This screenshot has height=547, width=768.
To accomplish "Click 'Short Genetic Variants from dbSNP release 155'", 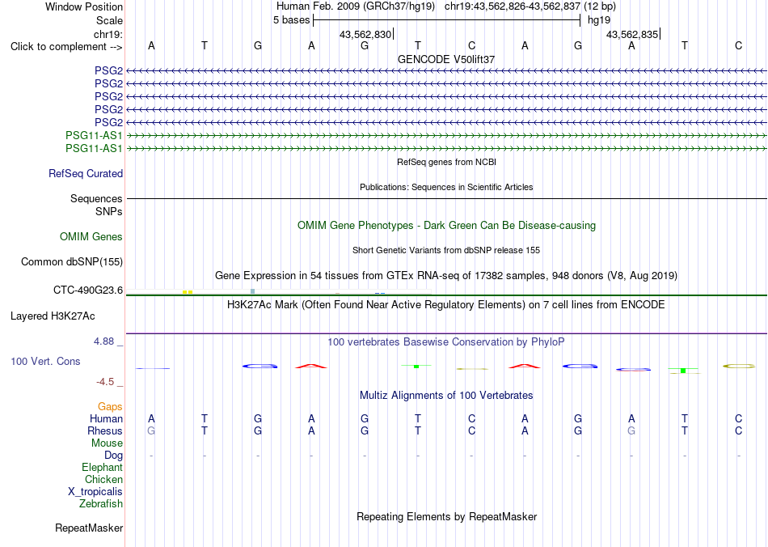I will pyautogui.click(x=446, y=251).
